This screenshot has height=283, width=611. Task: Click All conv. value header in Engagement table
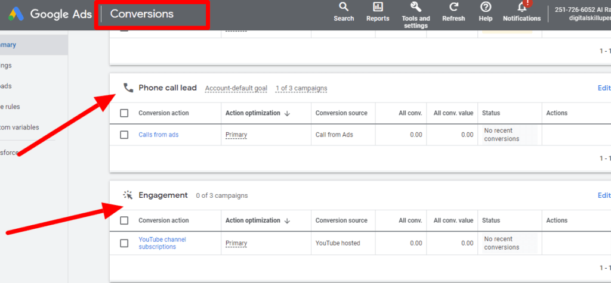tap(453, 220)
